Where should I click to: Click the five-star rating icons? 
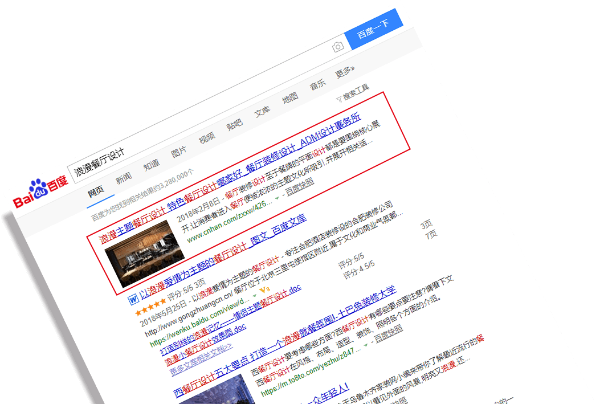[x=150, y=309]
